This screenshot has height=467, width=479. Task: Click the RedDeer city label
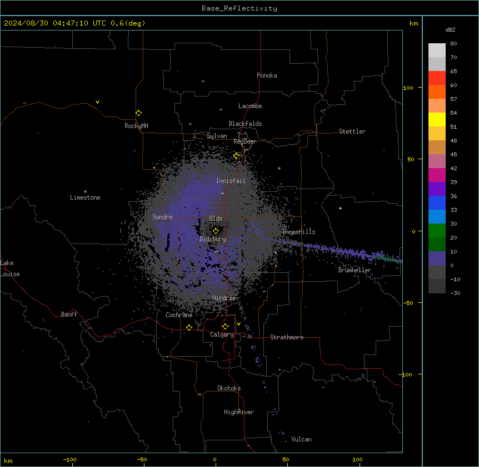point(245,141)
